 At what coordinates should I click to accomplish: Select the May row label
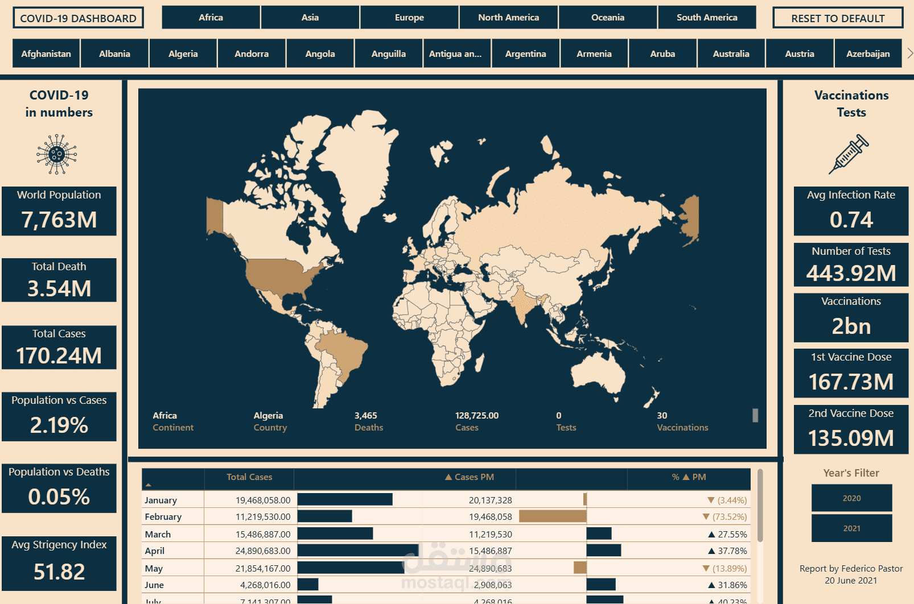[154, 569]
